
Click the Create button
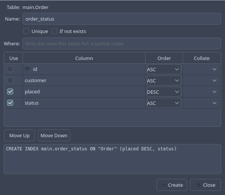tap(172, 185)
